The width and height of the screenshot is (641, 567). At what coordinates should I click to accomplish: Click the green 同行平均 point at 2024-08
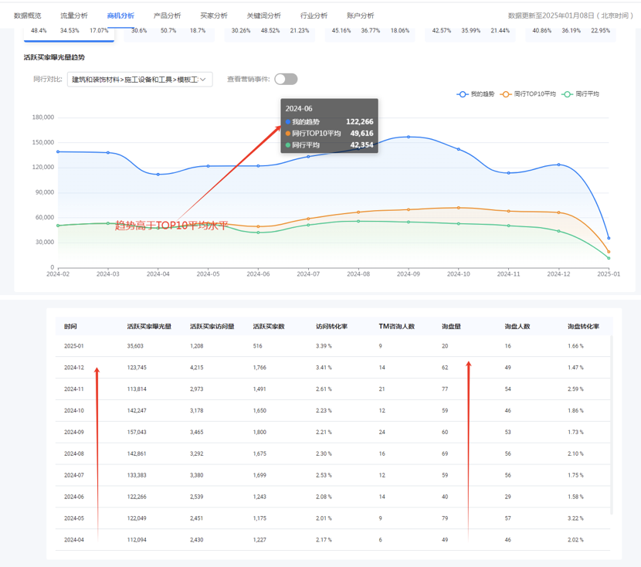[358, 222]
